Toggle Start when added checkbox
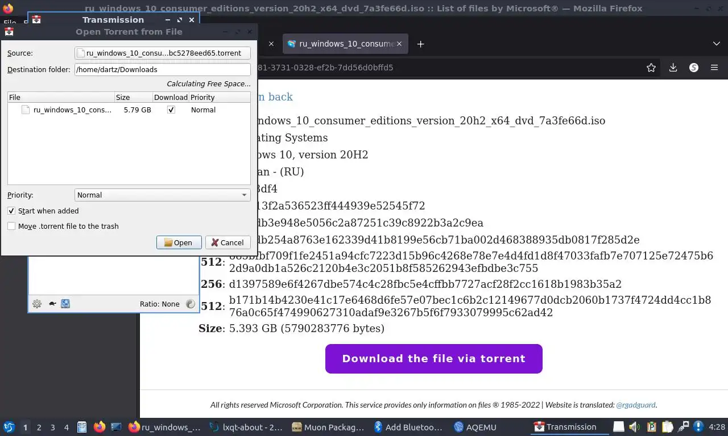 11,211
